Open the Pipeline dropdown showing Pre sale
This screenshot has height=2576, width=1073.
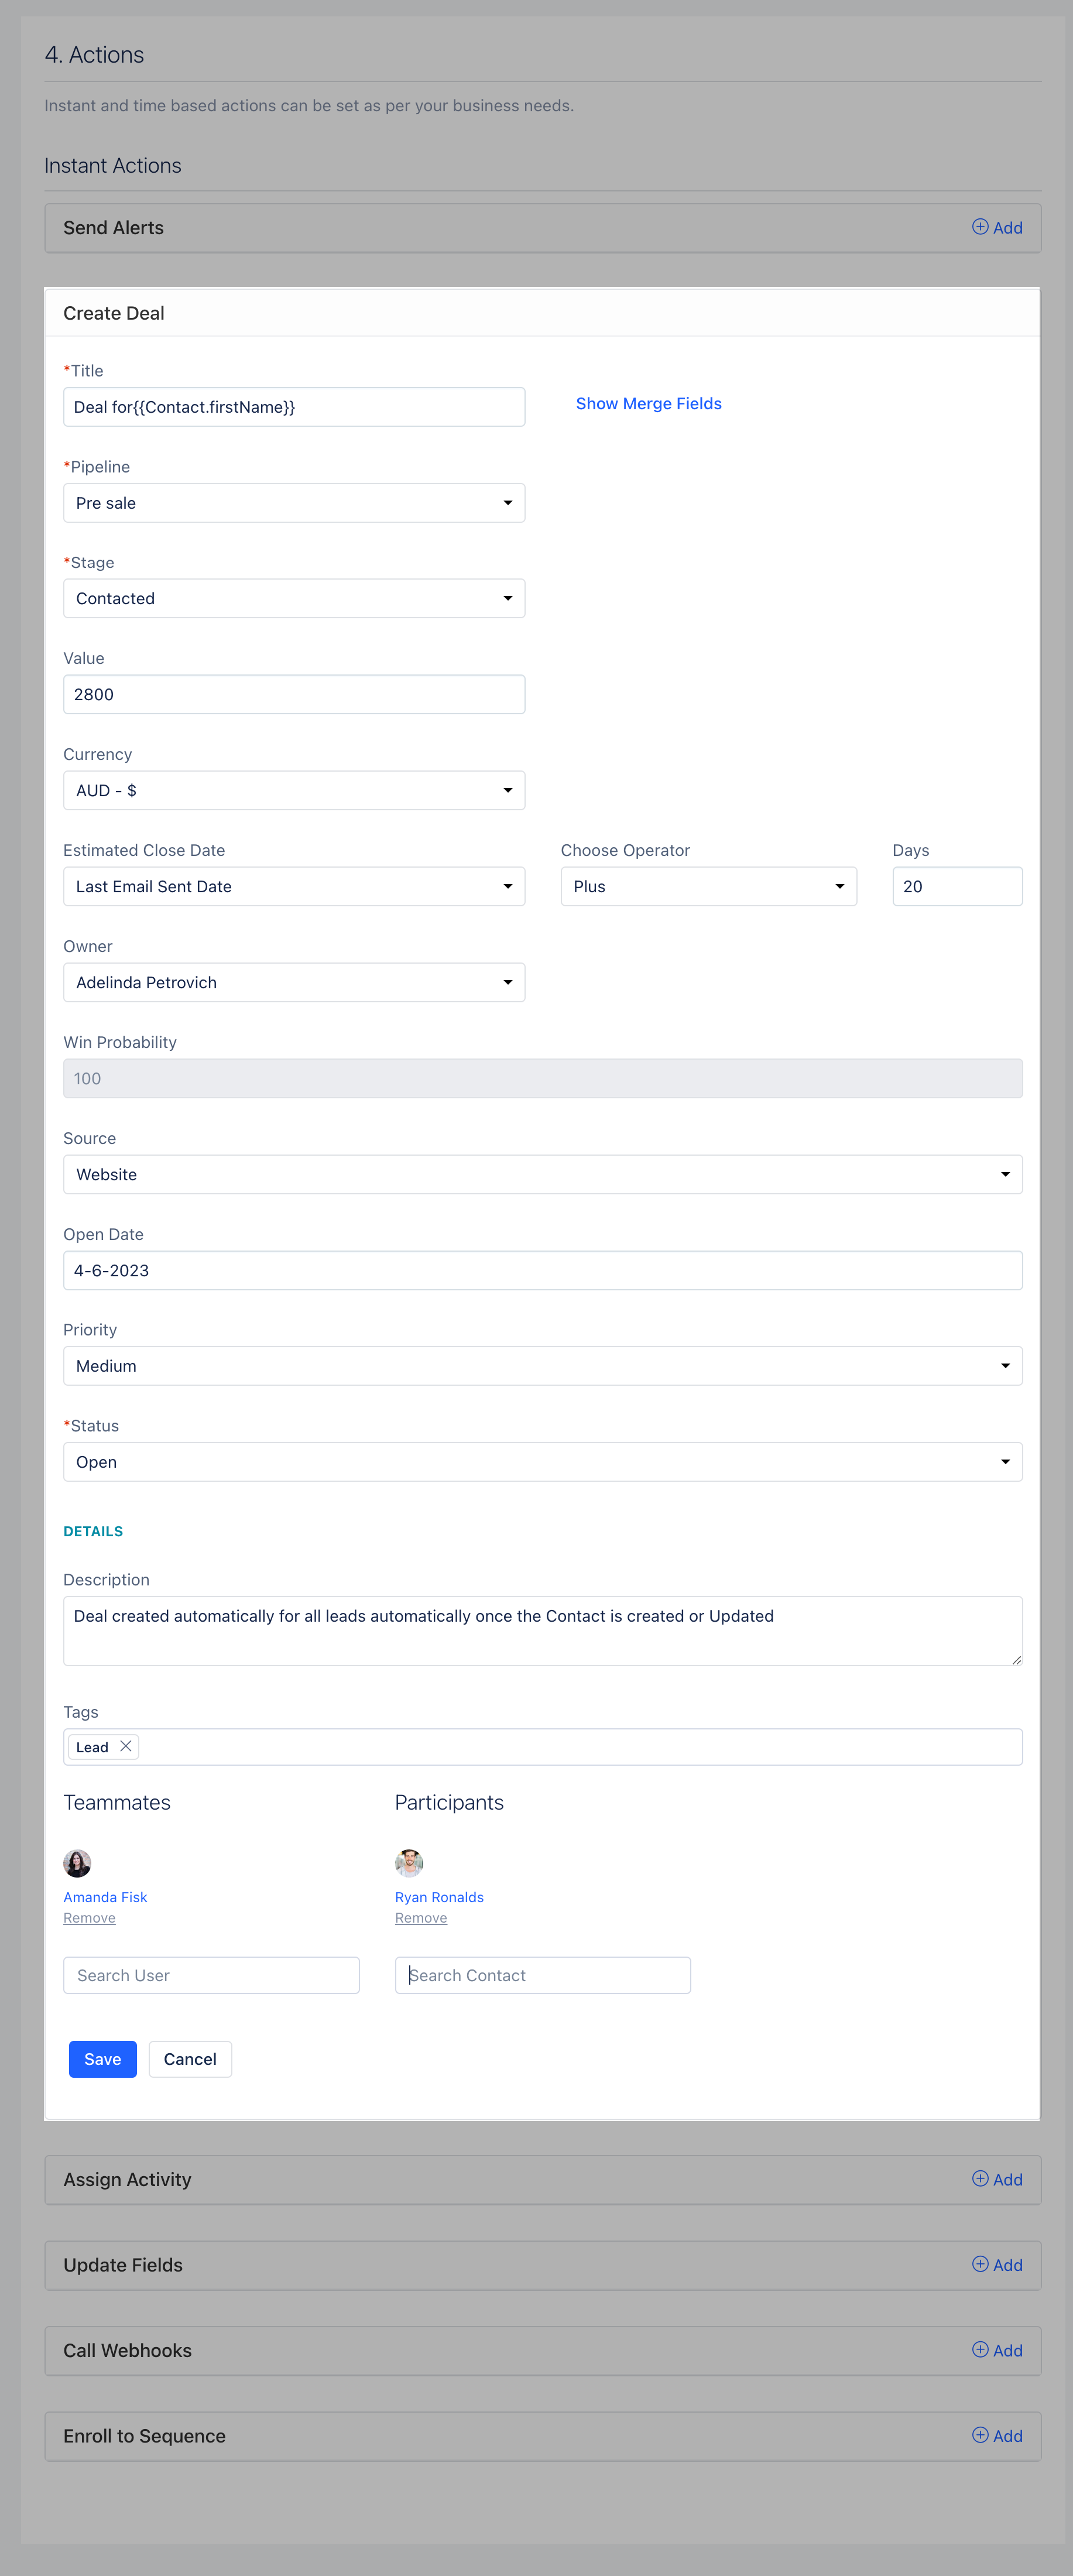294,503
